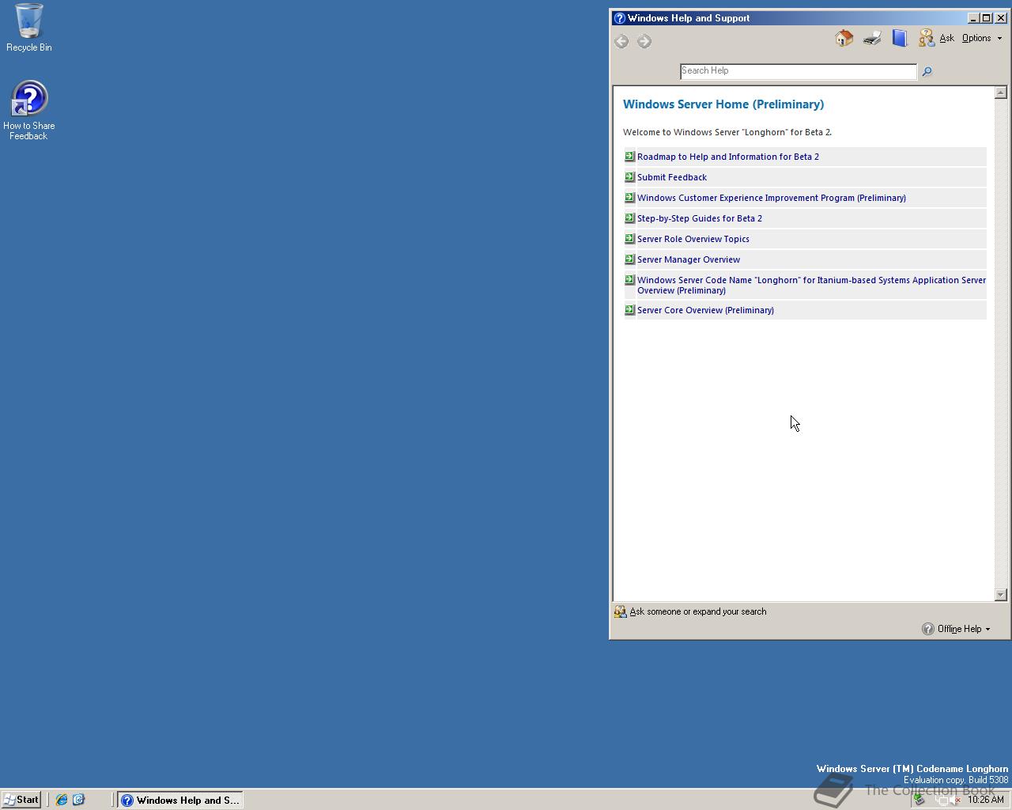1012x810 pixels.
Task: Click the green arrow beside Server Core Overview
Action: (x=629, y=310)
